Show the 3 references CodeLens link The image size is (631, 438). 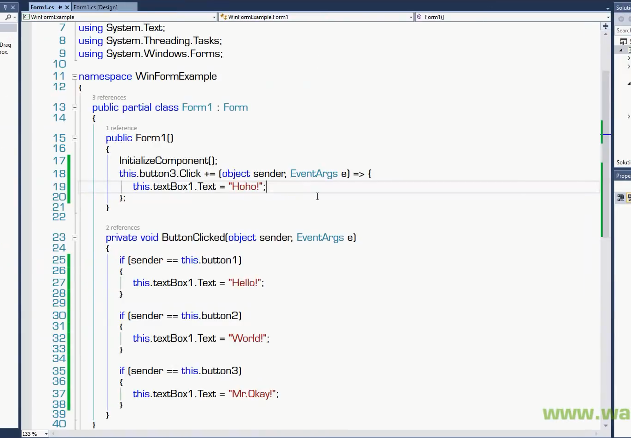click(109, 97)
